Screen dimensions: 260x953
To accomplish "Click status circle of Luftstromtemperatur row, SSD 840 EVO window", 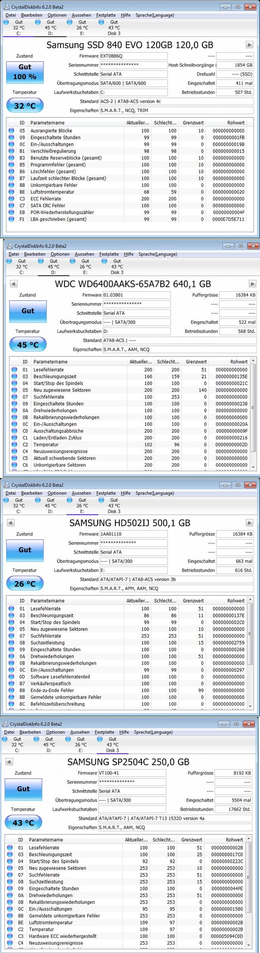I will pyautogui.click(x=11, y=192).
